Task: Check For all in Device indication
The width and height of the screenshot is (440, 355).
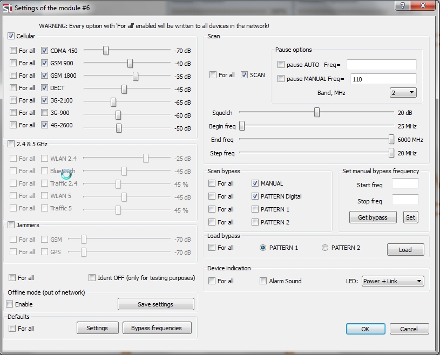Action: click(x=212, y=281)
